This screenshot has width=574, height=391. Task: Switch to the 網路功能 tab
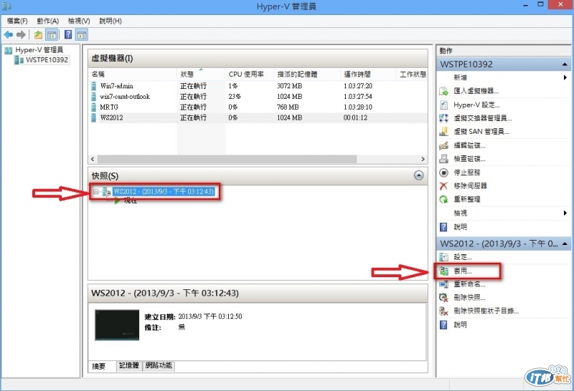coord(159,365)
